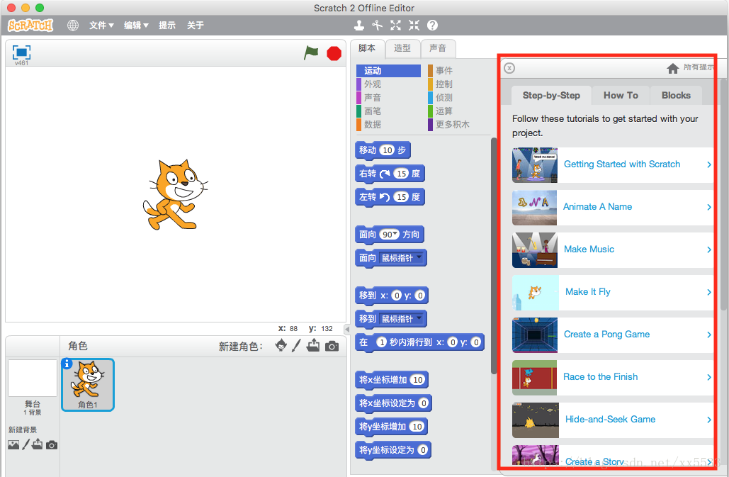Viewport: 729px width, 477px height.
Task: Open the Make Music tutorial
Action: 613,249
